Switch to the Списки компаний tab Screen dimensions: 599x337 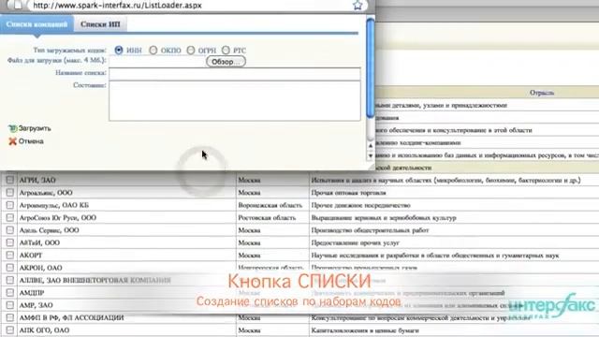[x=37, y=24]
